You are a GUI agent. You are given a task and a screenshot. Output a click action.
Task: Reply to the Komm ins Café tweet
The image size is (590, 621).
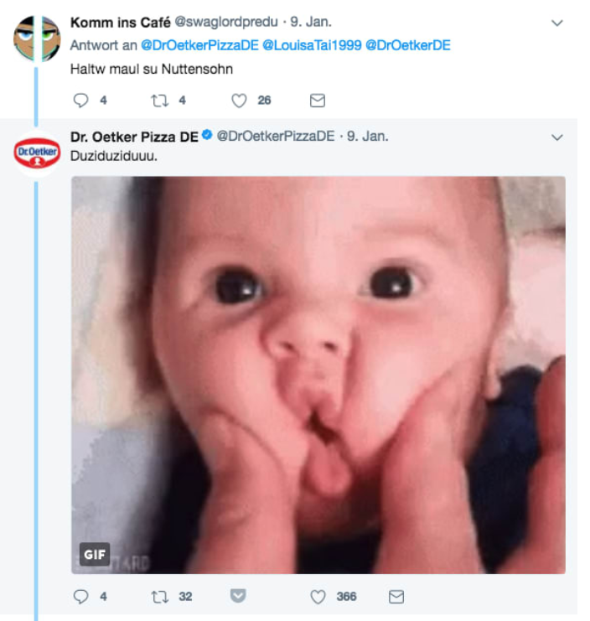coord(81,101)
